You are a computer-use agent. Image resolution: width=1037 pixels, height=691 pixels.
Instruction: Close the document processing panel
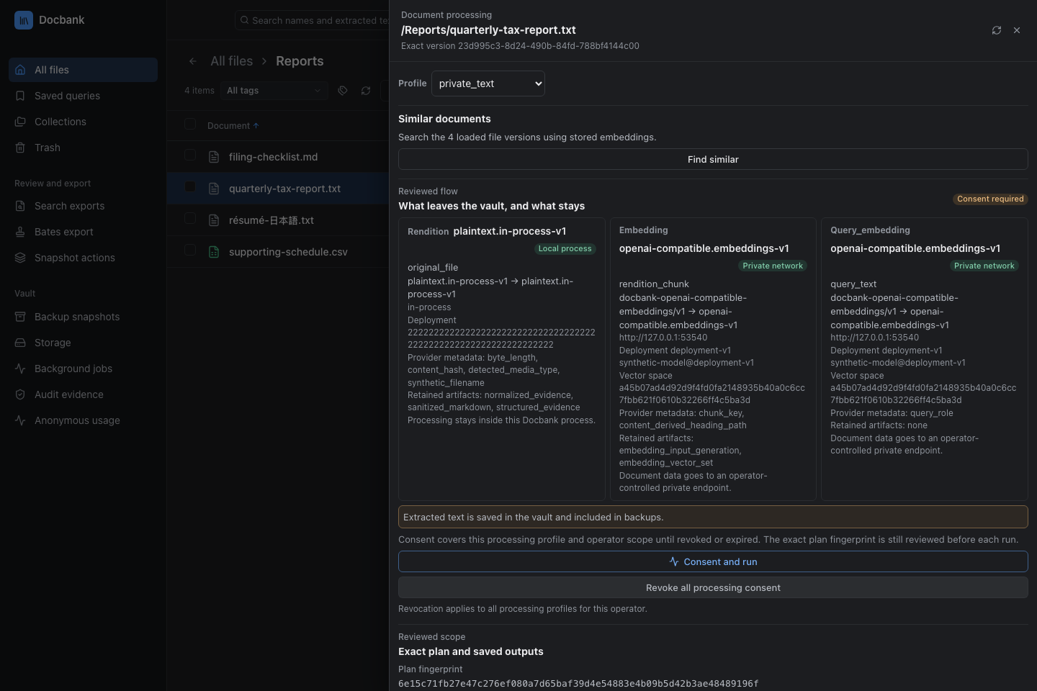[1017, 30]
